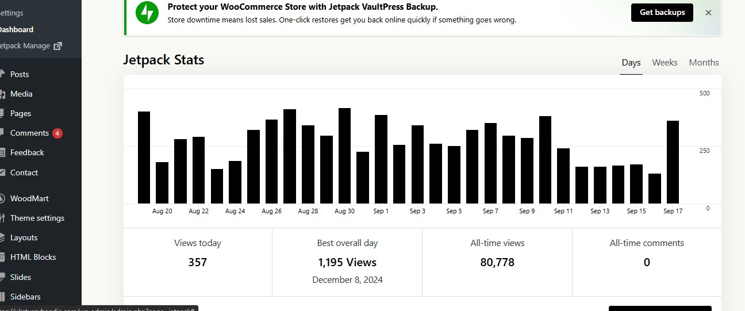Click the Contact envelope icon in sidebar
The height and width of the screenshot is (311, 745).
coord(2,172)
